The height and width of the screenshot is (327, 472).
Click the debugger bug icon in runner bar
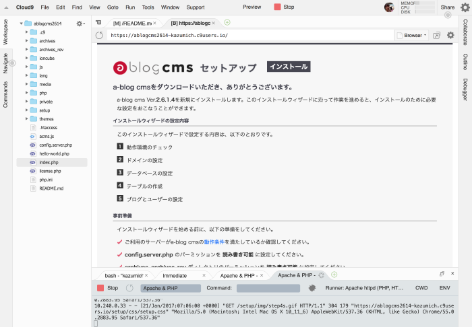pos(312,288)
